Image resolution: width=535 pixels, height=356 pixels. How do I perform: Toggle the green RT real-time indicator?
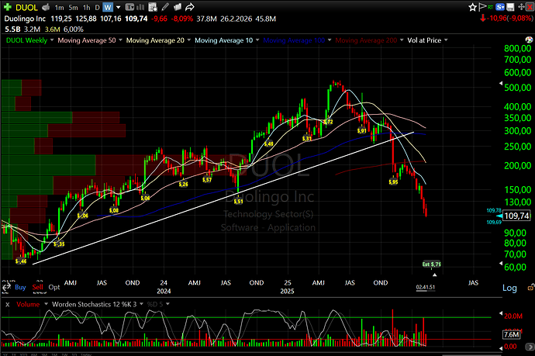point(490,7)
